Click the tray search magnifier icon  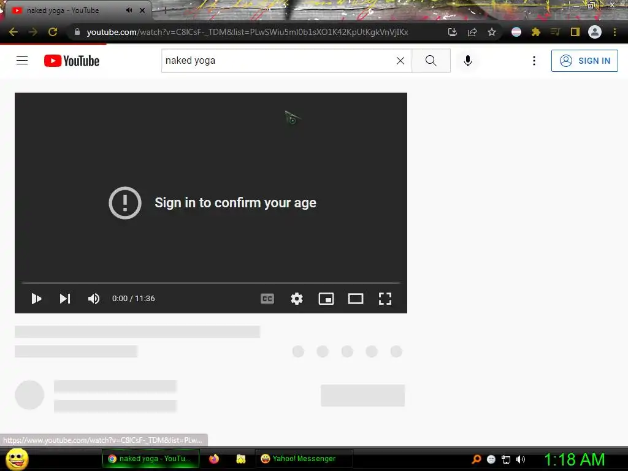click(476, 459)
